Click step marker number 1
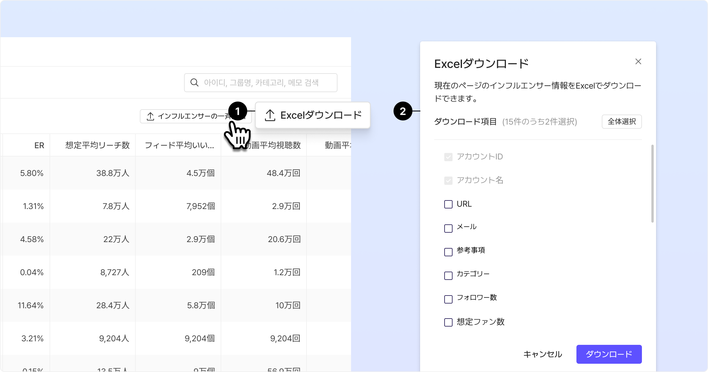The image size is (708, 372). (x=237, y=111)
